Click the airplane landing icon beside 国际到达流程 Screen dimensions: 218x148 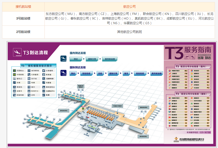(63, 73)
